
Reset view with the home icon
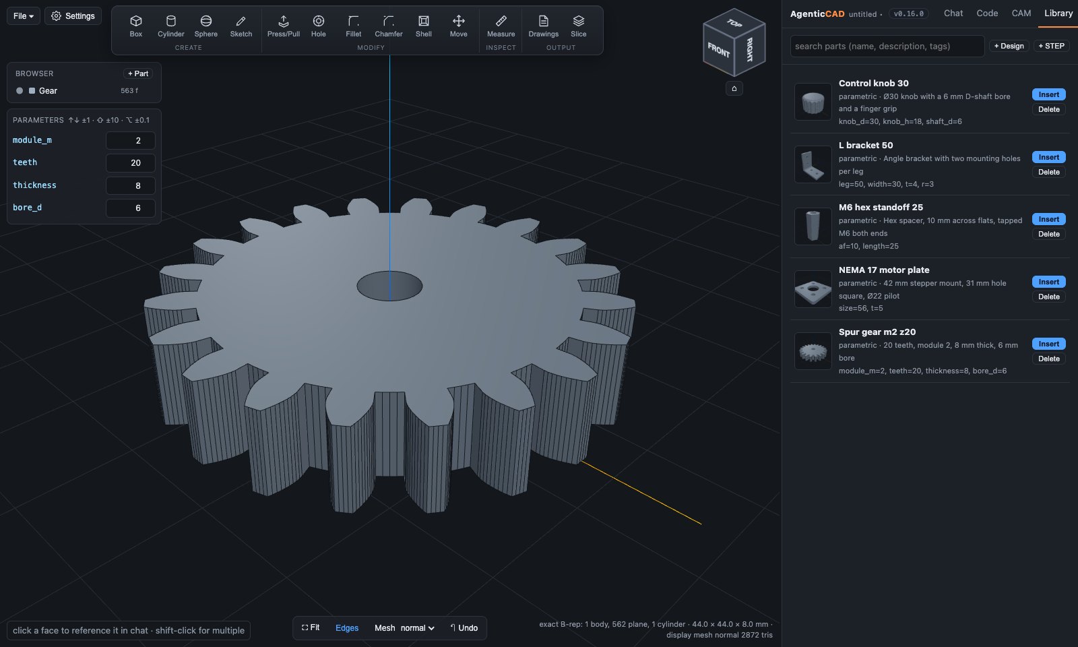[734, 88]
